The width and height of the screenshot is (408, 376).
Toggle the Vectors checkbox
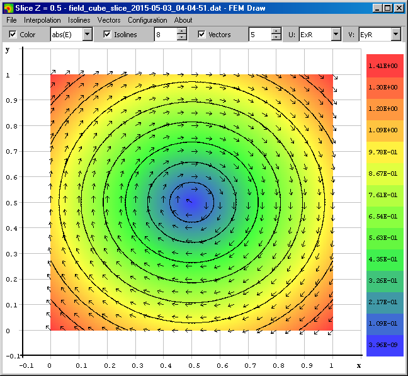coord(201,35)
